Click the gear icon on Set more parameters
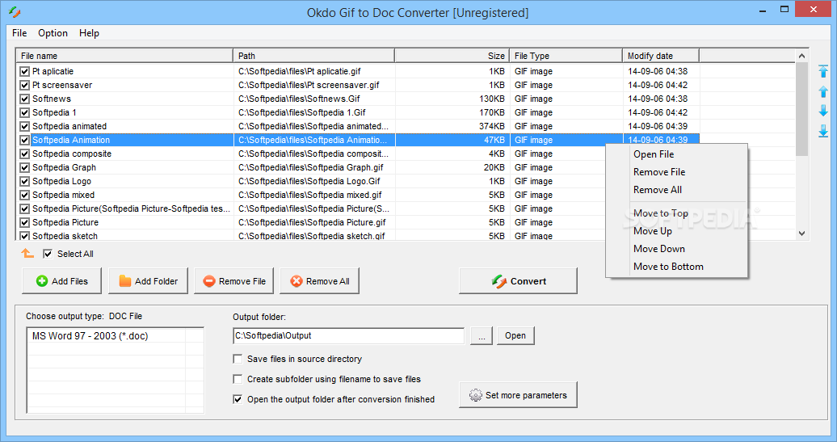The height and width of the screenshot is (442, 837). click(x=476, y=395)
